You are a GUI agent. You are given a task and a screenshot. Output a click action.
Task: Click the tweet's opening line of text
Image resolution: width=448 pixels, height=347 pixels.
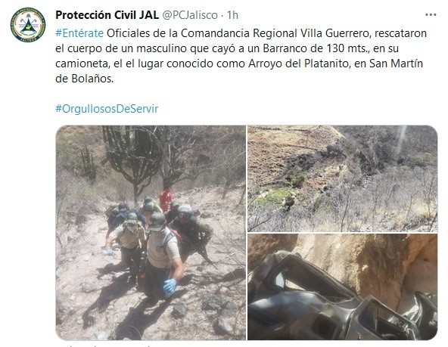(x=241, y=33)
